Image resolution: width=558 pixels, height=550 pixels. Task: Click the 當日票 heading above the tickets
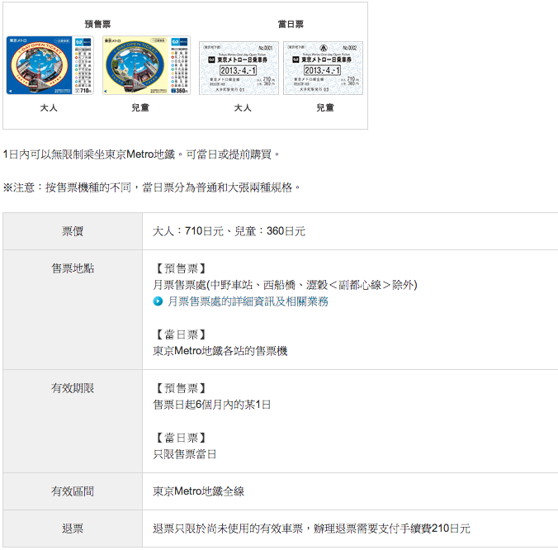(x=291, y=24)
